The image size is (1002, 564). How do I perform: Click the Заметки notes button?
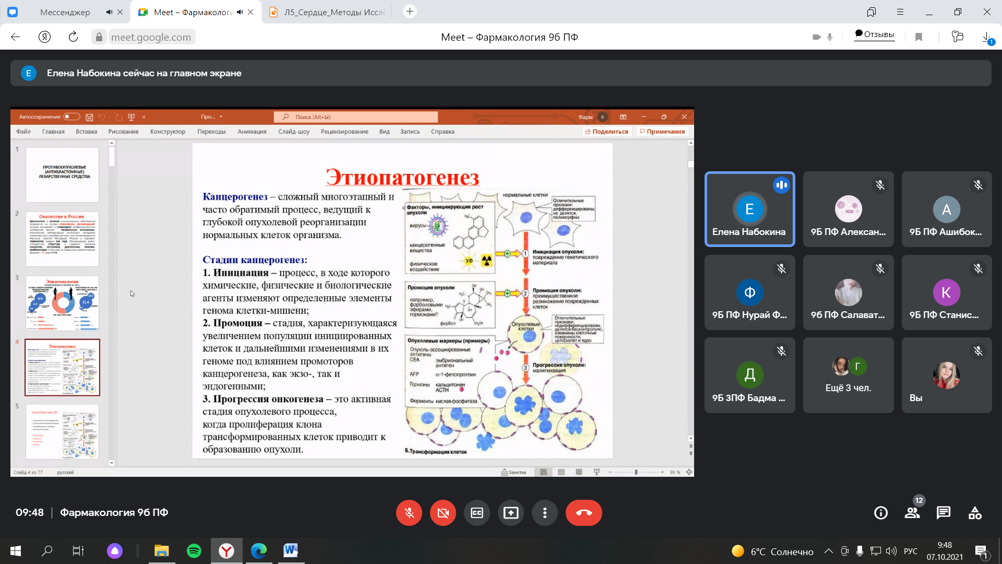pos(514,472)
